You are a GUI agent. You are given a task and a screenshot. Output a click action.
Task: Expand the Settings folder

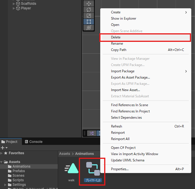point(5,185)
